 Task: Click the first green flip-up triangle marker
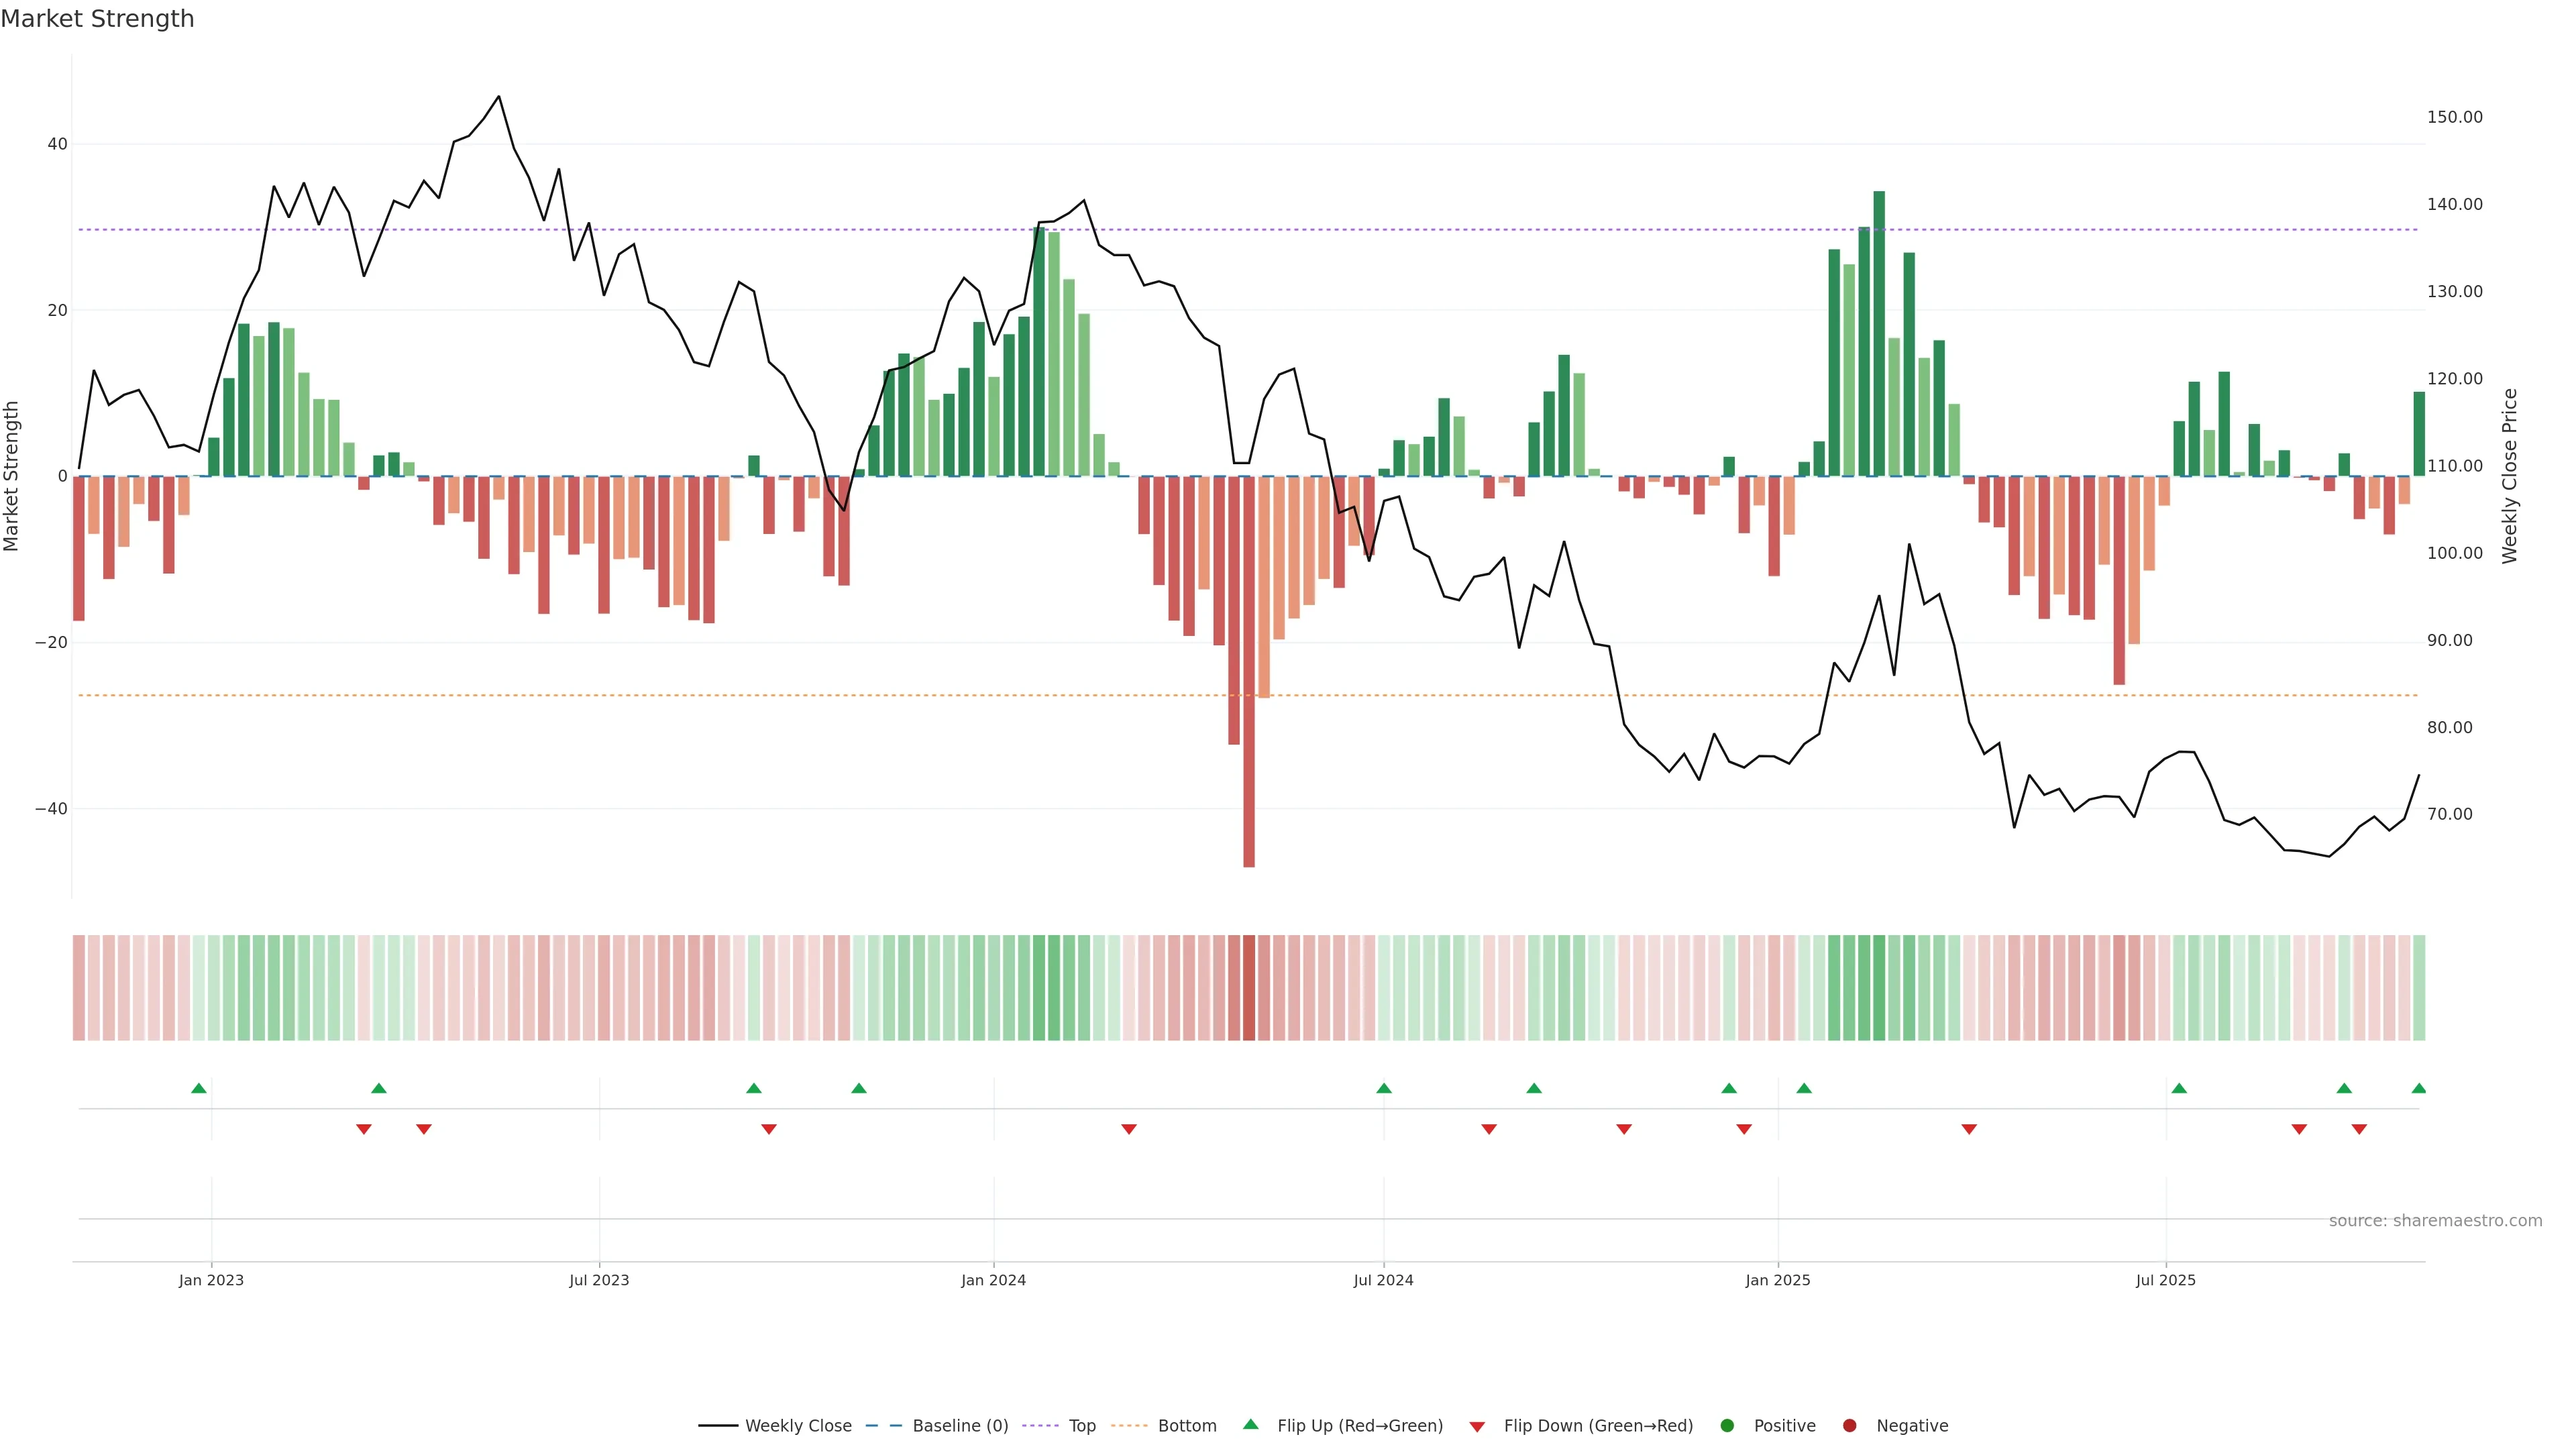tap(199, 1088)
